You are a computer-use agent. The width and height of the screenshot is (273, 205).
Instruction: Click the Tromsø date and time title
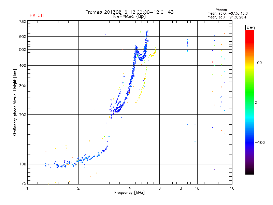129,12
